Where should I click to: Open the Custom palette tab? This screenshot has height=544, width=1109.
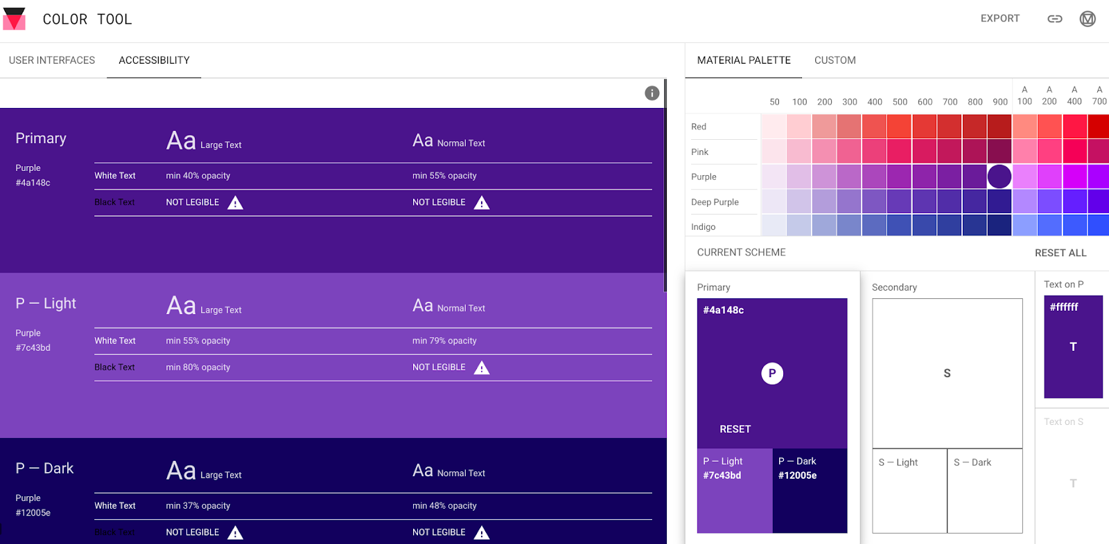835,60
